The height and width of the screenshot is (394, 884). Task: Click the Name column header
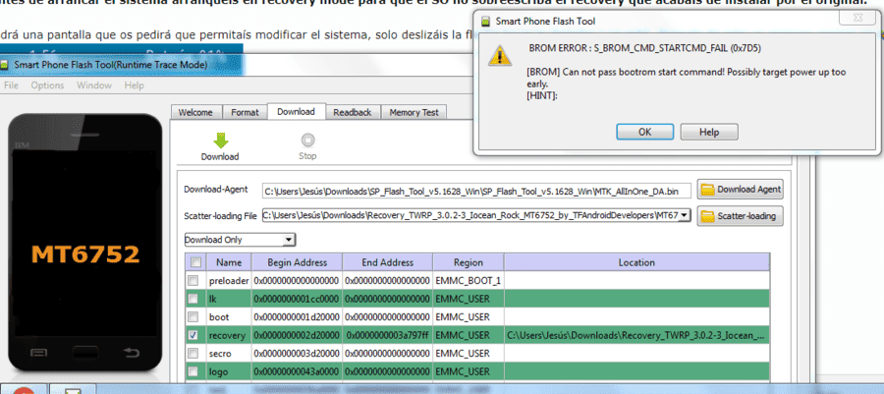click(229, 262)
